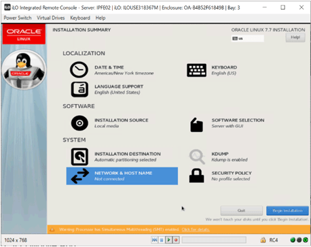Open the Virtual Drives menu
Viewport: 311px width, 247px height.
coord(51,18)
